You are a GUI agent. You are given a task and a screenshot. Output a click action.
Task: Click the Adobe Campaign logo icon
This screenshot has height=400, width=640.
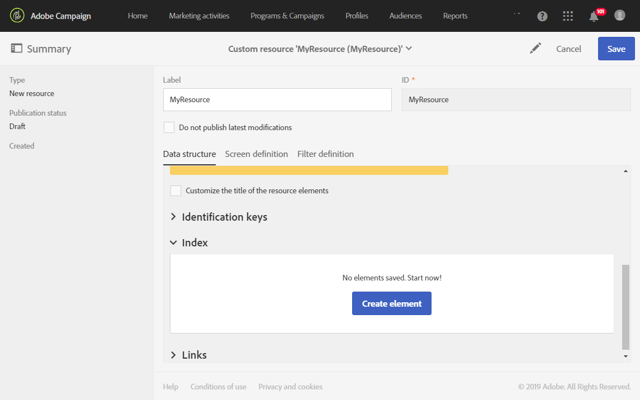point(17,16)
